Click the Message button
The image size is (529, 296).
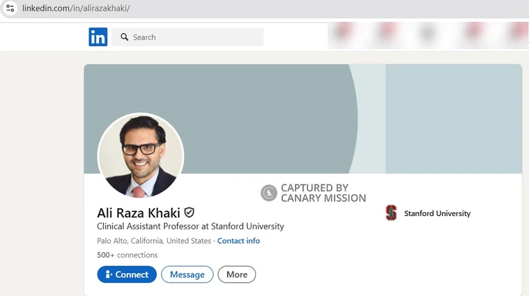point(187,274)
